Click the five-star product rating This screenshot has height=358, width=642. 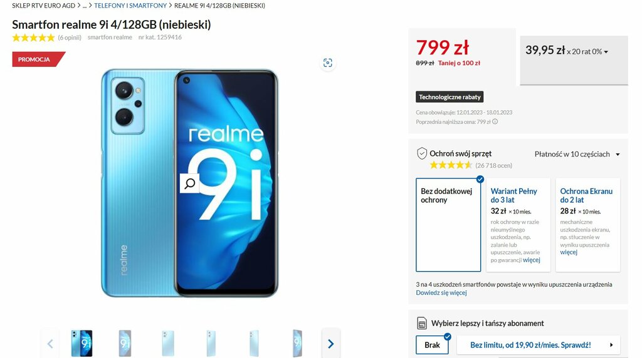pos(33,38)
